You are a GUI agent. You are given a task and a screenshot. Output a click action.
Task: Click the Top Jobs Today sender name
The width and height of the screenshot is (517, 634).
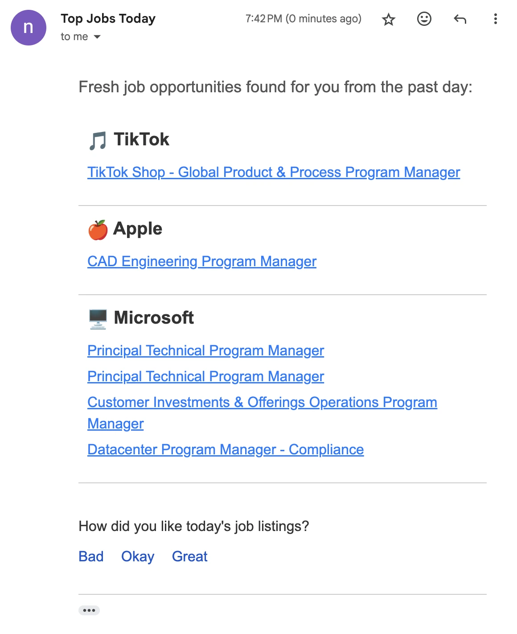[x=108, y=18]
